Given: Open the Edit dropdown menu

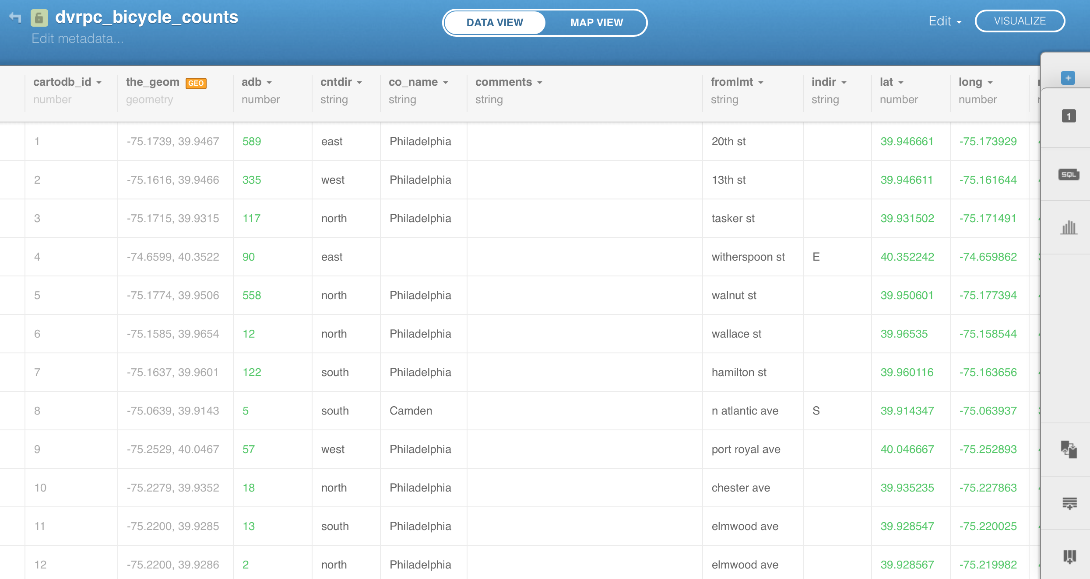Looking at the screenshot, I should [945, 21].
